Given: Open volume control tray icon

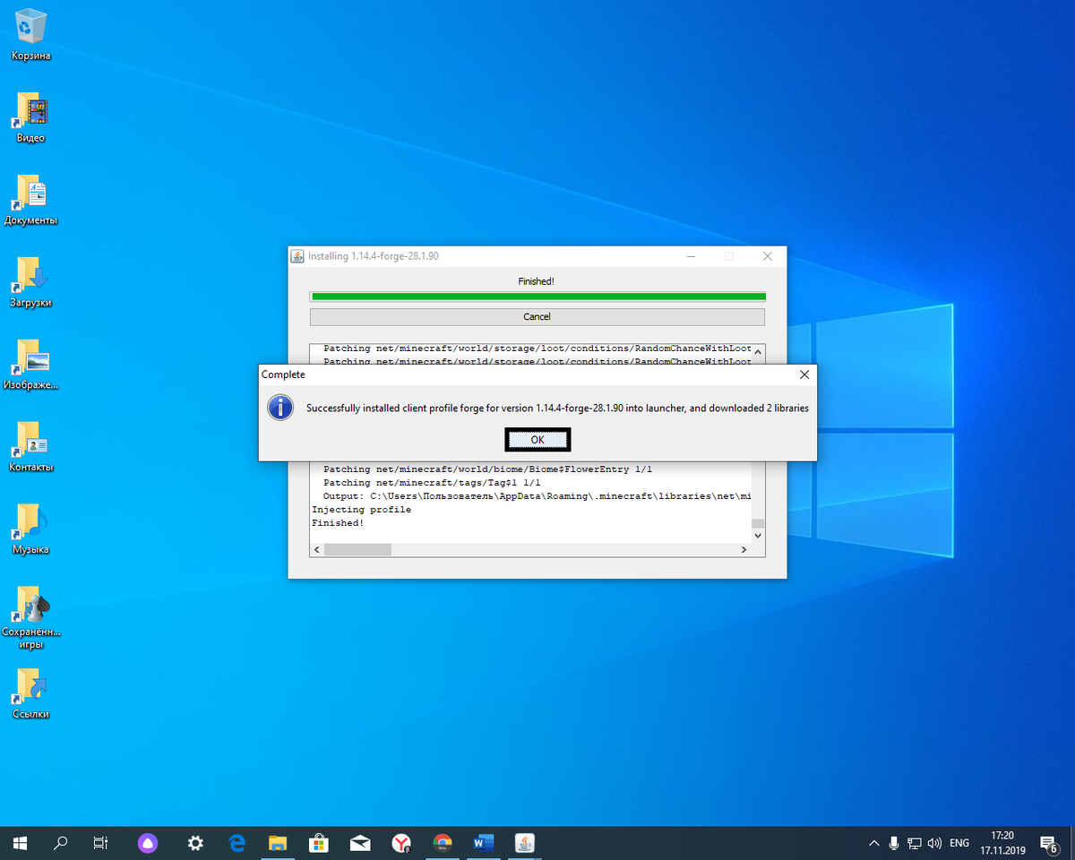Looking at the screenshot, I should [x=935, y=843].
